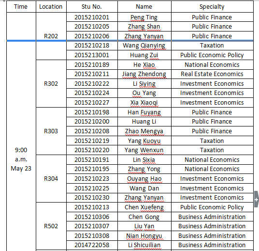Screen dimensions: 259x251
Task: Click the table move handle icon
Action: [4, 0]
